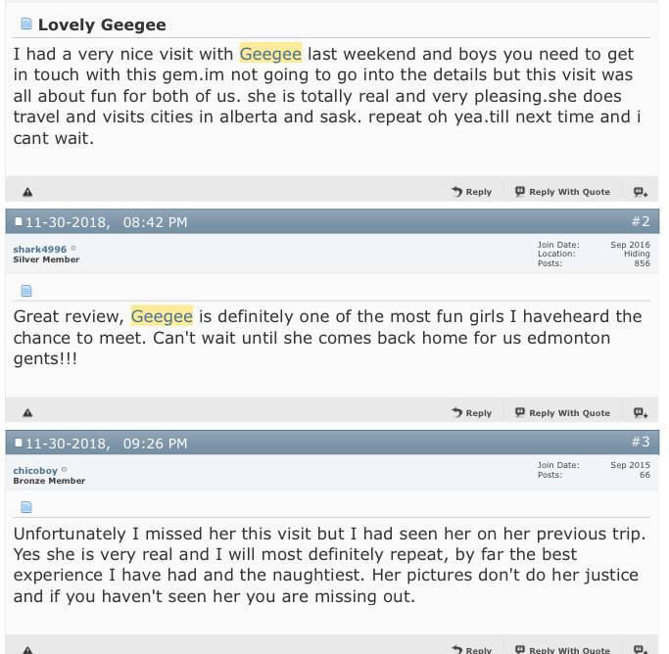
Task: Click multi-quote icon on chicoboy's post
Action: 640,648
